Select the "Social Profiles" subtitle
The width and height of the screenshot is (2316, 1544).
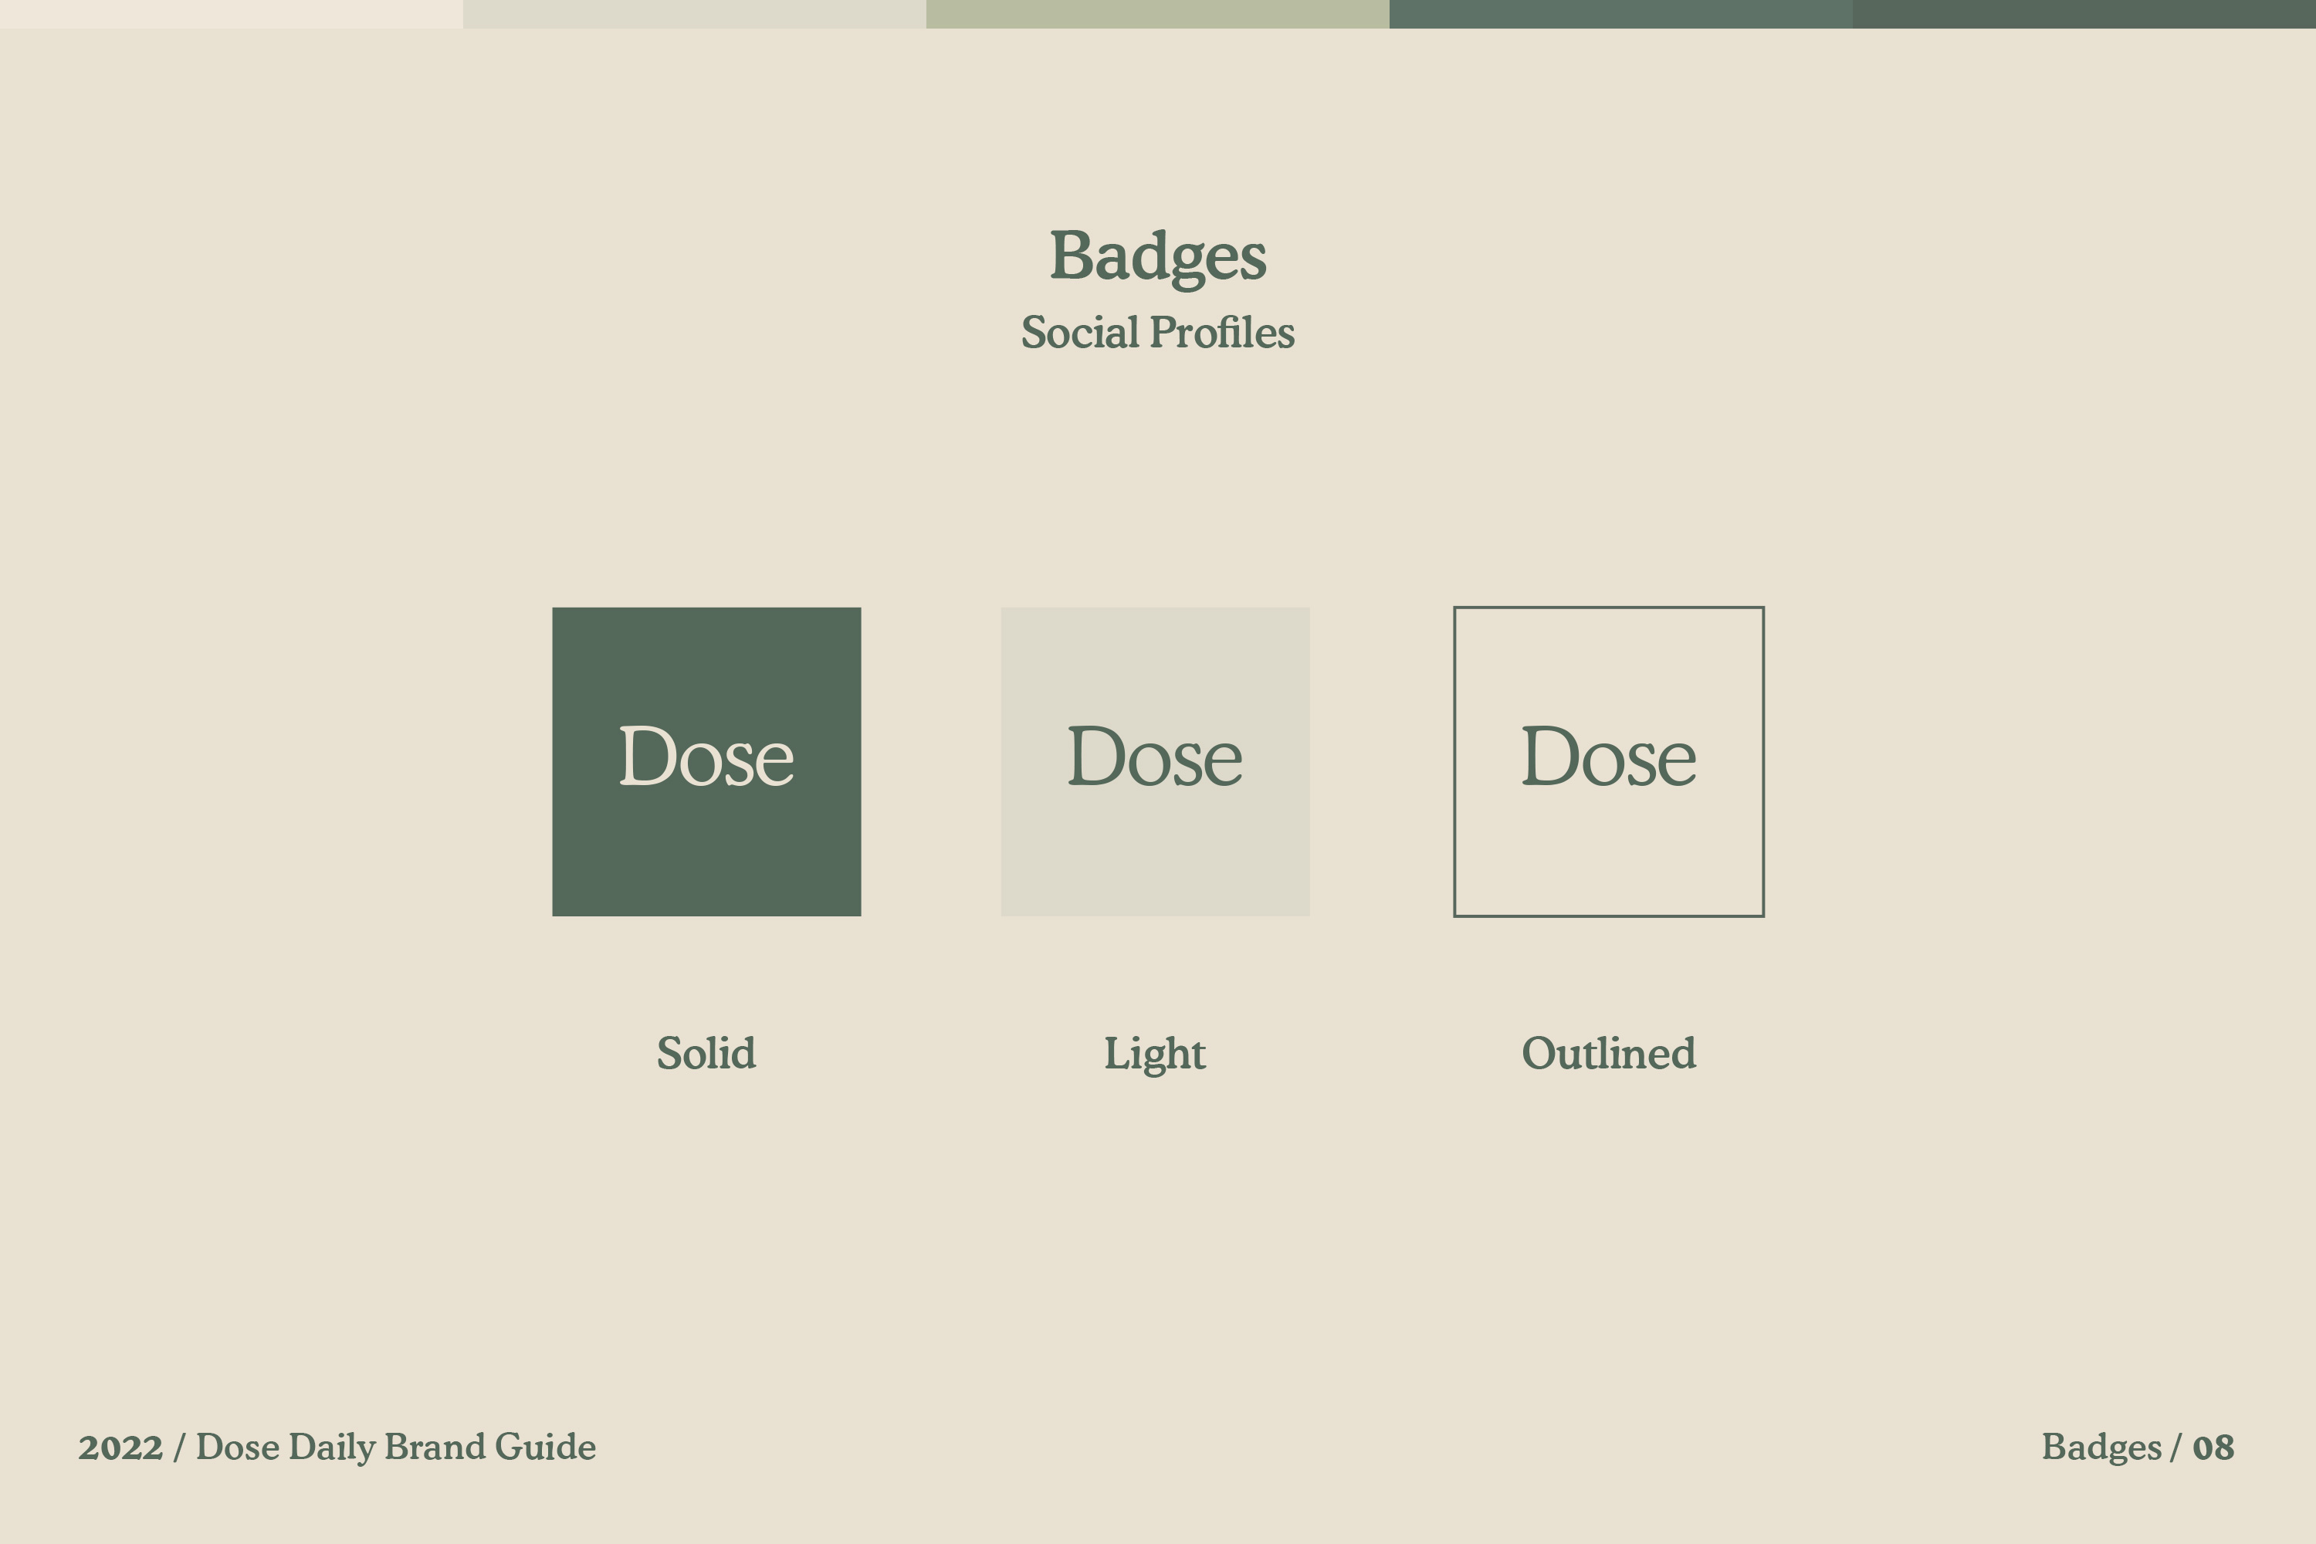[1158, 332]
